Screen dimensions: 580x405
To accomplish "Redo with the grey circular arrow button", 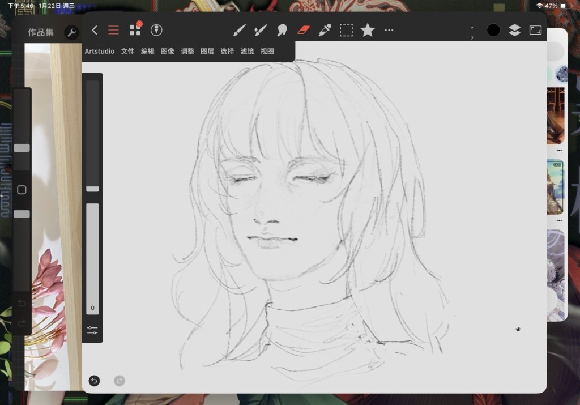I will 120,381.
